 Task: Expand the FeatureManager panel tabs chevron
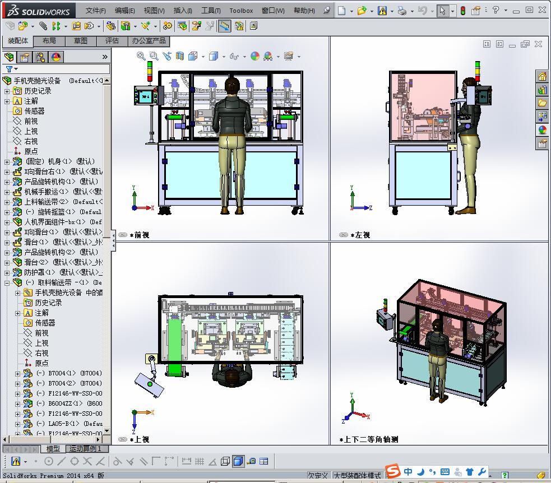click(x=105, y=57)
